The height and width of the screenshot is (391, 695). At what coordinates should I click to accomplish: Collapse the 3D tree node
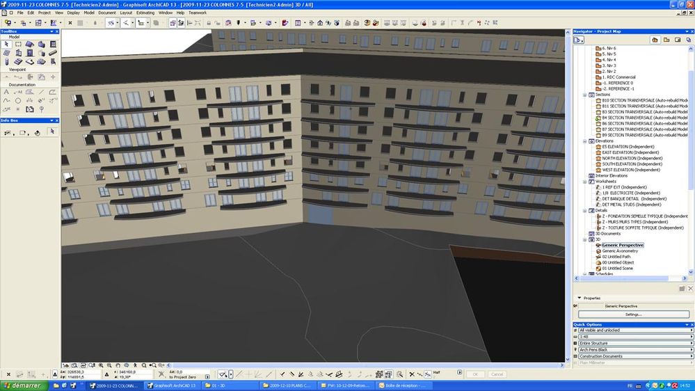pyautogui.click(x=584, y=239)
